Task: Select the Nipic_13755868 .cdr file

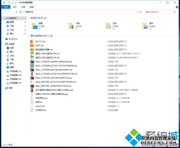Action: point(56,66)
